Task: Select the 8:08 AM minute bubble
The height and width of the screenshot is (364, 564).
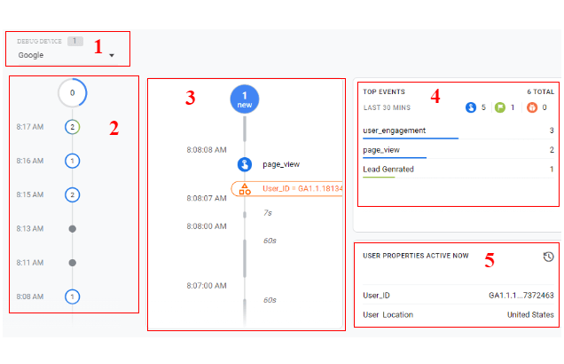Action: 73,297
